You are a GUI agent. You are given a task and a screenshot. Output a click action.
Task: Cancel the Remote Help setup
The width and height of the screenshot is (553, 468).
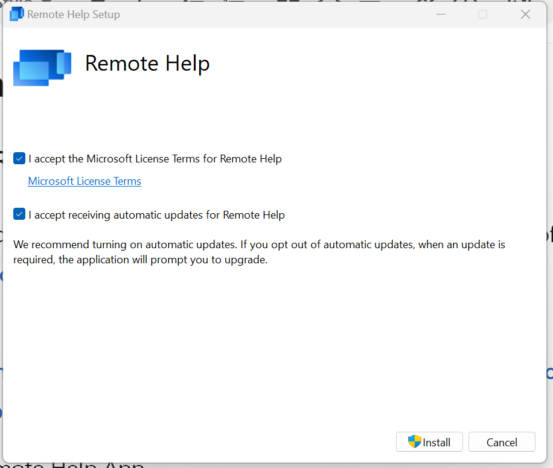click(x=502, y=442)
